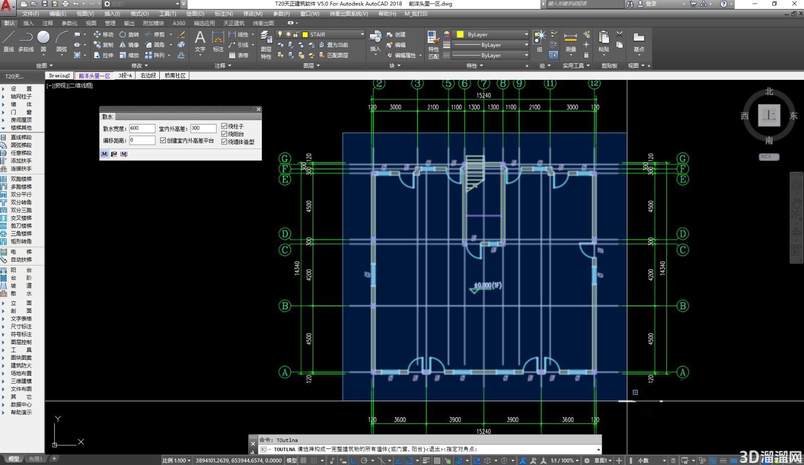Click the 散水宽度 input field
Viewport: 804px width, 465px height.
(x=142, y=128)
